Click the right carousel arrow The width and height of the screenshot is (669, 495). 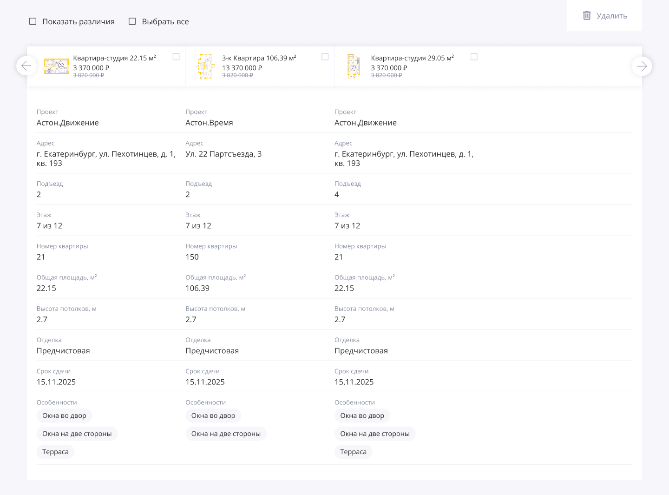(642, 66)
